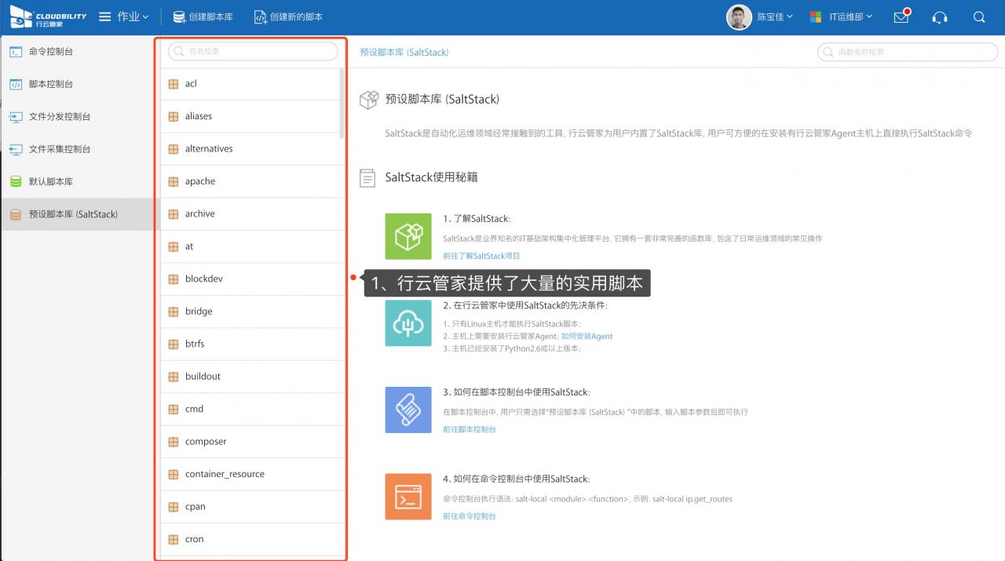The height and width of the screenshot is (561, 1005).
Task: Click the teal cloud prerequisites icon
Action: coord(408,322)
